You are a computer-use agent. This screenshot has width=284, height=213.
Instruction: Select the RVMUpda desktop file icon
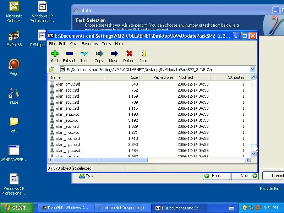click(42, 35)
